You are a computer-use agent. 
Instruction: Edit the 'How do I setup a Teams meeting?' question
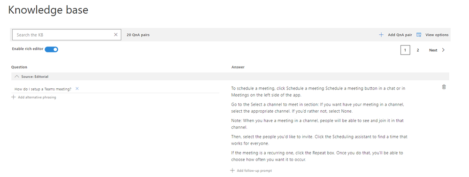(x=43, y=89)
